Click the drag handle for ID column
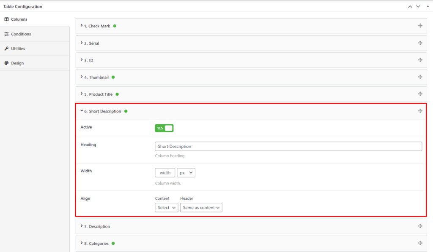 coord(420,60)
